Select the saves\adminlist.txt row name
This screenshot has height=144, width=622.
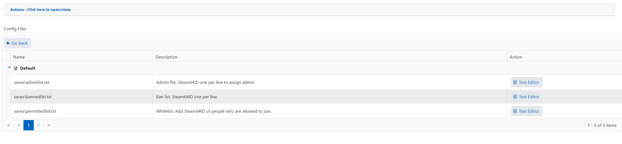pyautogui.click(x=32, y=82)
